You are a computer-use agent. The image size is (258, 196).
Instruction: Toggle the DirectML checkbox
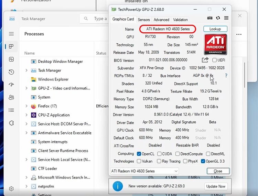pyautogui.click(x=208, y=154)
